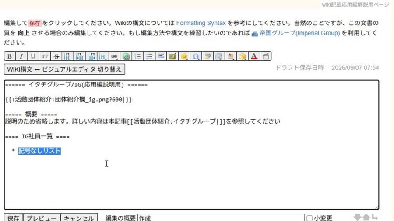
Task: Insert same-level headline
Action: tap(67, 56)
